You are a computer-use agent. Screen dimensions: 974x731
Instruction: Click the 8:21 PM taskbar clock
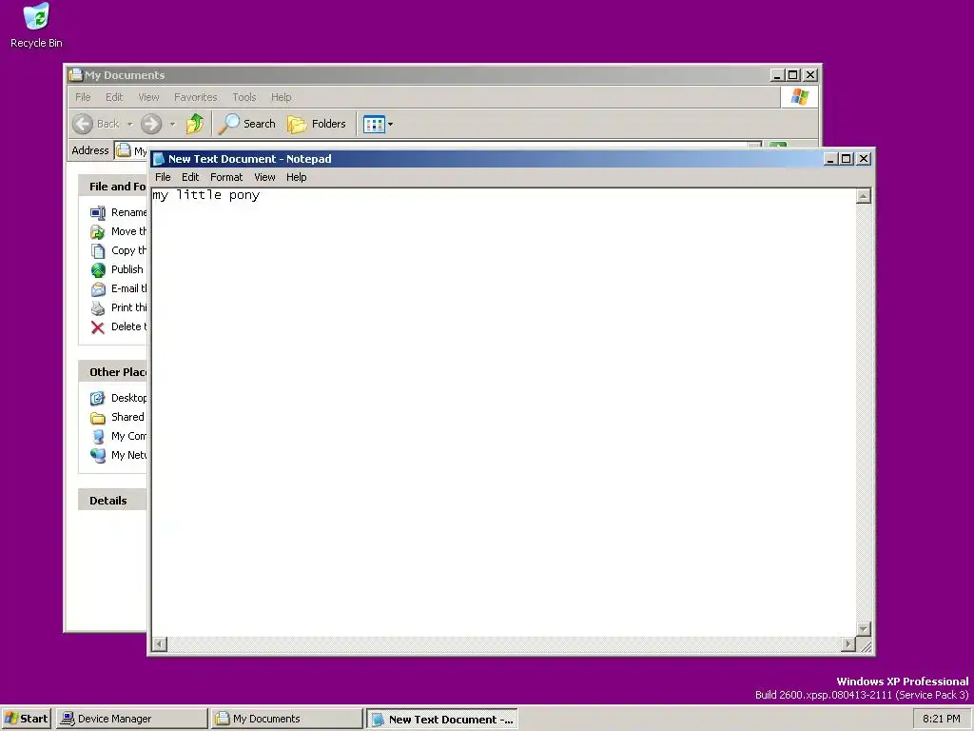pyautogui.click(x=941, y=719)
